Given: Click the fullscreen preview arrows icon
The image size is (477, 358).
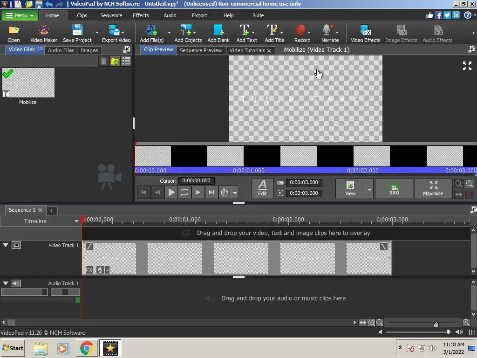Looking at the screenshot, I should [467, 65].
